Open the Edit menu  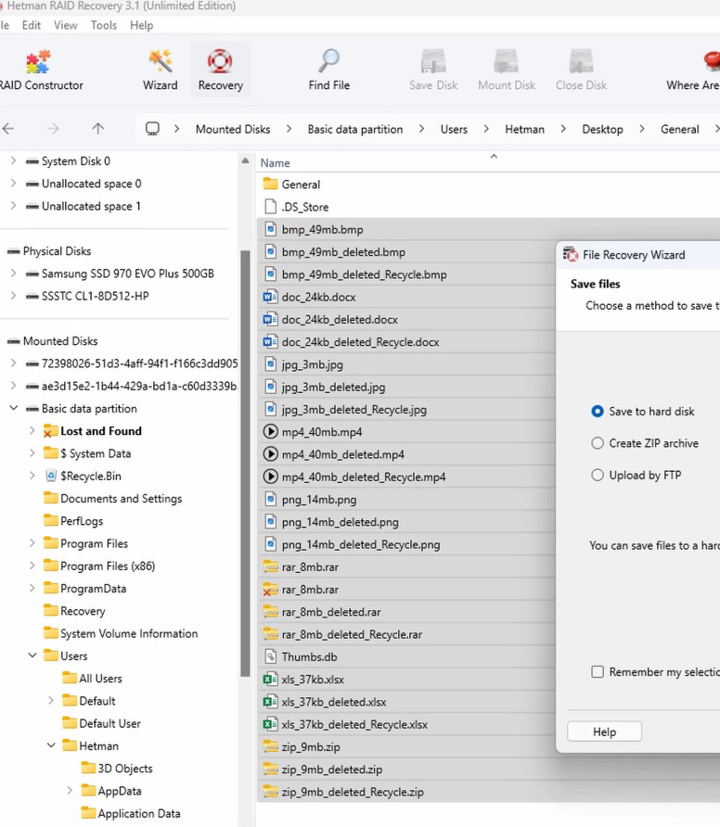click(32, 25)
